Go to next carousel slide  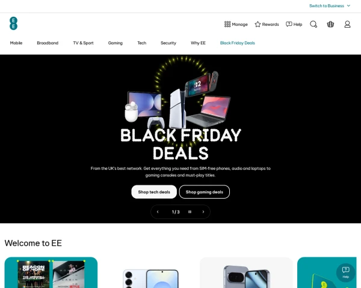point(203,212)
